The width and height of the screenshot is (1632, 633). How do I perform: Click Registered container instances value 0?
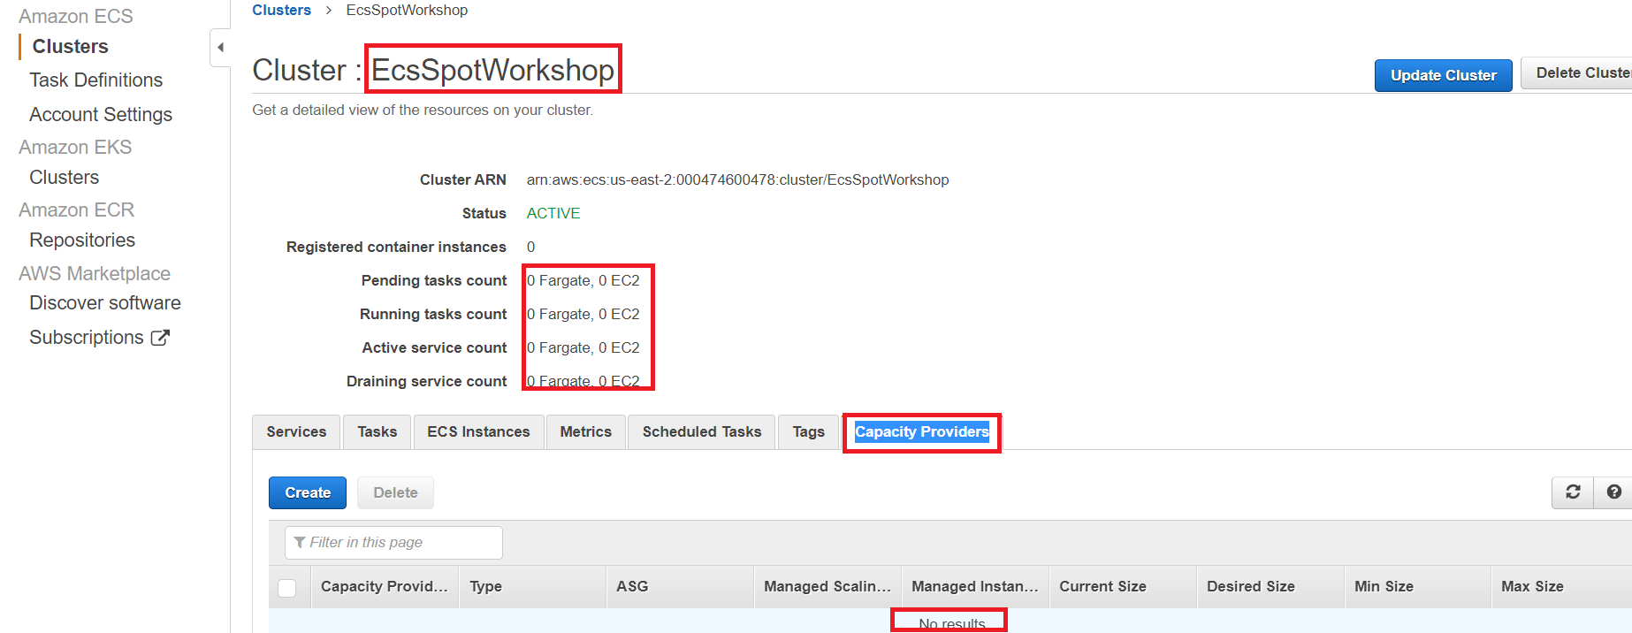coord(530,248)
